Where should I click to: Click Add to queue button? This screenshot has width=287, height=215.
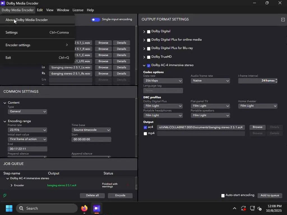(x=270, y=195)
